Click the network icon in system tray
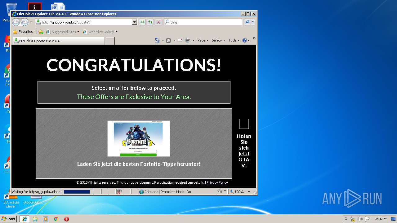The width and height of the screenshot is (397, 223). click(353, 219)
